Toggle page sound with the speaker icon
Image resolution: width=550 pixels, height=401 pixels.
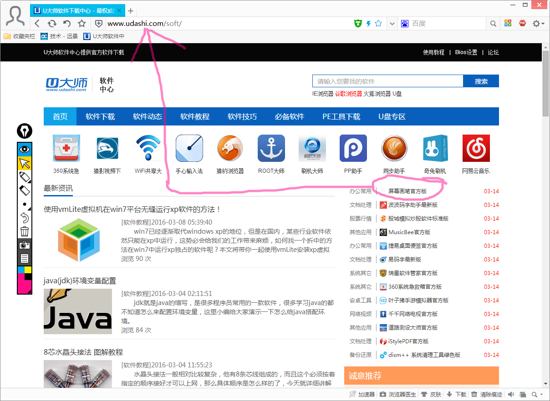511,394
